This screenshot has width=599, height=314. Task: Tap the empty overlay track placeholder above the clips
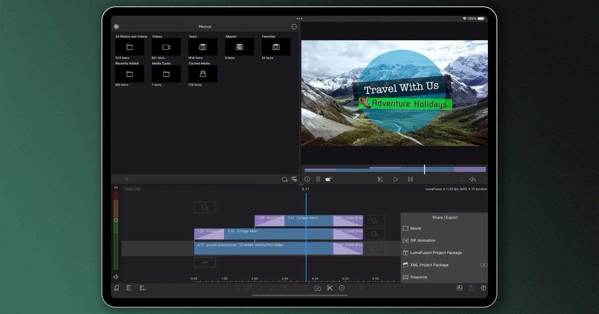click(x=205, y=207)
